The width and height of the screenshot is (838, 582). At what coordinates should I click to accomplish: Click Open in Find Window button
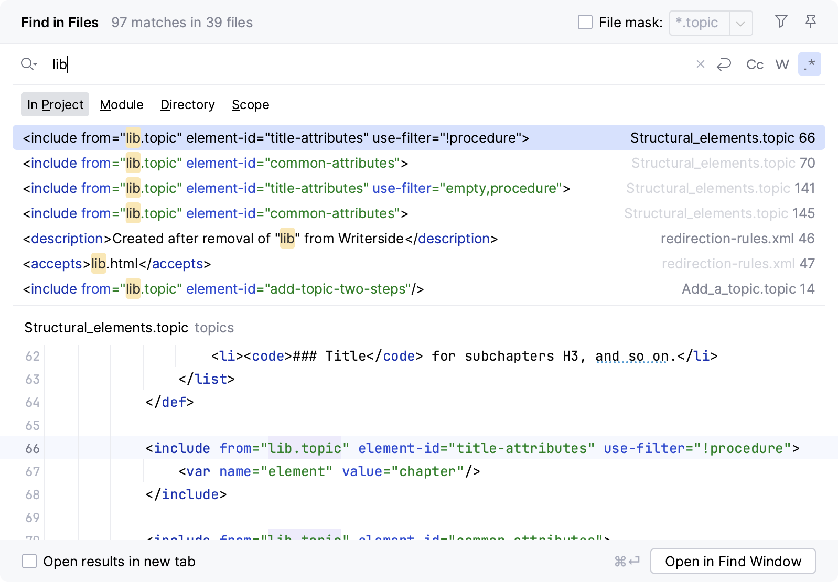733,562
